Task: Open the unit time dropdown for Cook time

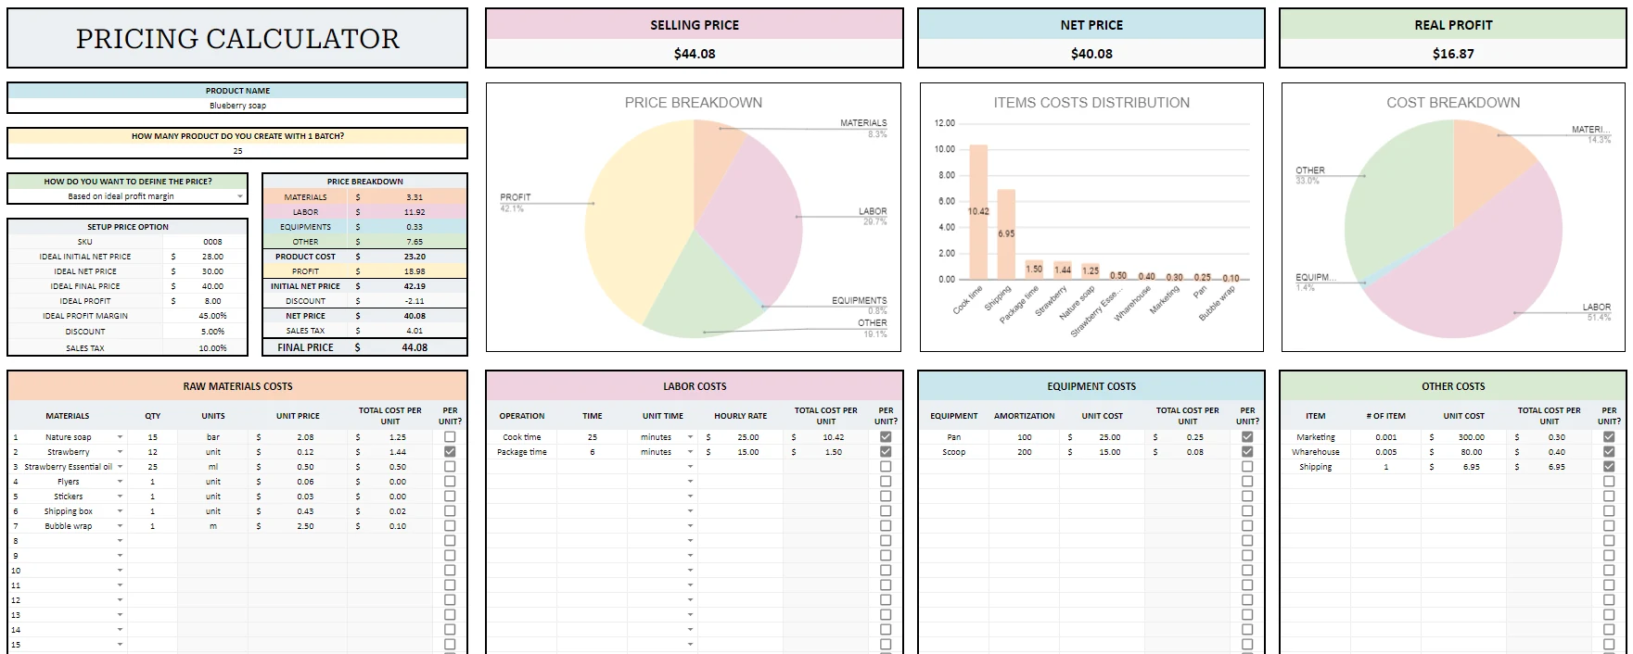Action: point(690,437)
